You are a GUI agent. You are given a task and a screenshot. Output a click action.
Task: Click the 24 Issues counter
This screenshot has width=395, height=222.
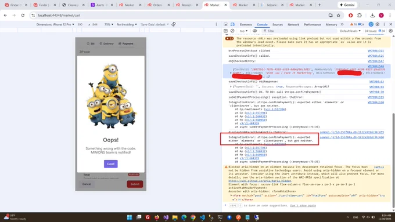pyautogui.click(x=375, y=31)
